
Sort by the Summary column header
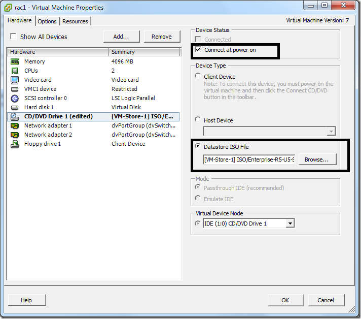click(144, 52)
